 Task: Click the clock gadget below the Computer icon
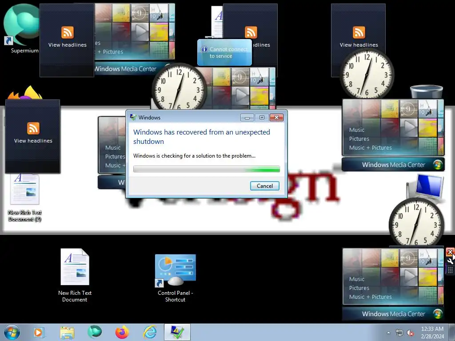(x=416, y=224)
